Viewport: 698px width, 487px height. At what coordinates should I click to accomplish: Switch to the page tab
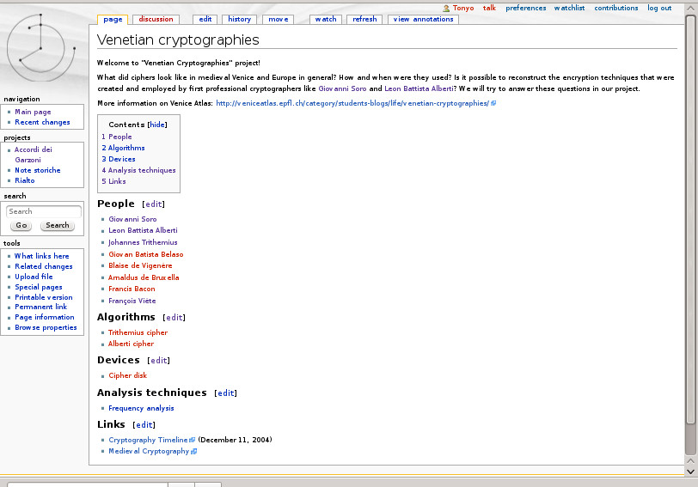[x=113, y=19]
